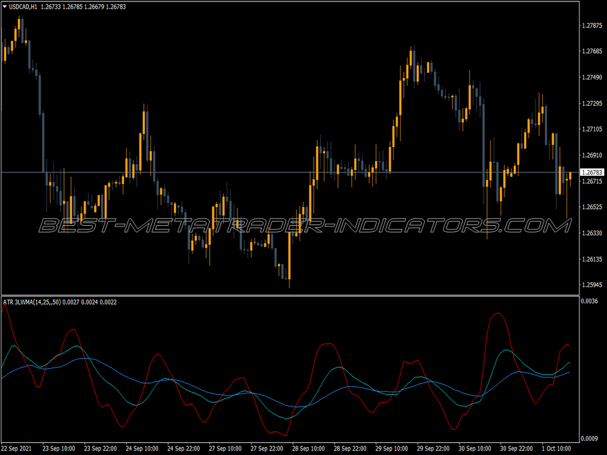Click the 23 Sep 10:00 time axis label
The image size is (607, 455).
[x=59, y=448]
